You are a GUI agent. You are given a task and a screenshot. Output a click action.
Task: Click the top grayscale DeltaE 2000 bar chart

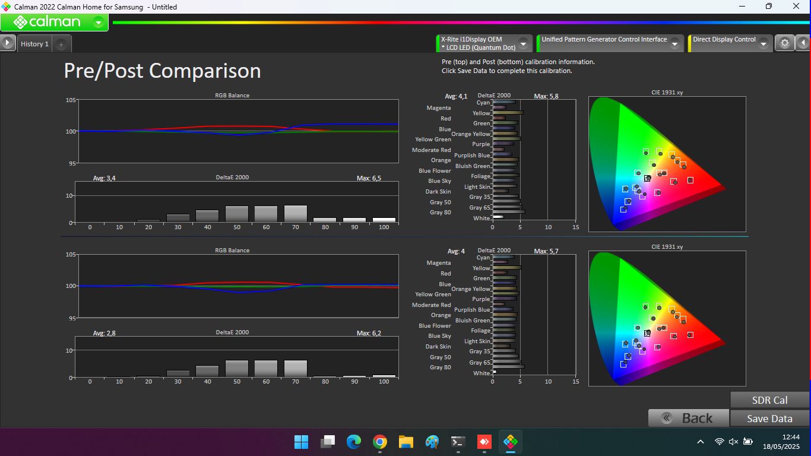pyautogui.click(x=236, y=202)
